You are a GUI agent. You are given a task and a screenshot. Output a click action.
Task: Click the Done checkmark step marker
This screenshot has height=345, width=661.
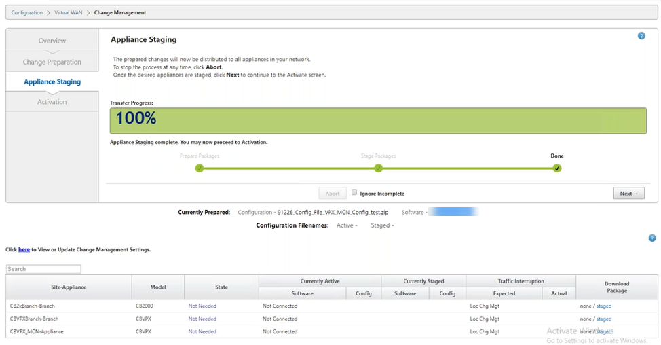[x=557, y=168]
